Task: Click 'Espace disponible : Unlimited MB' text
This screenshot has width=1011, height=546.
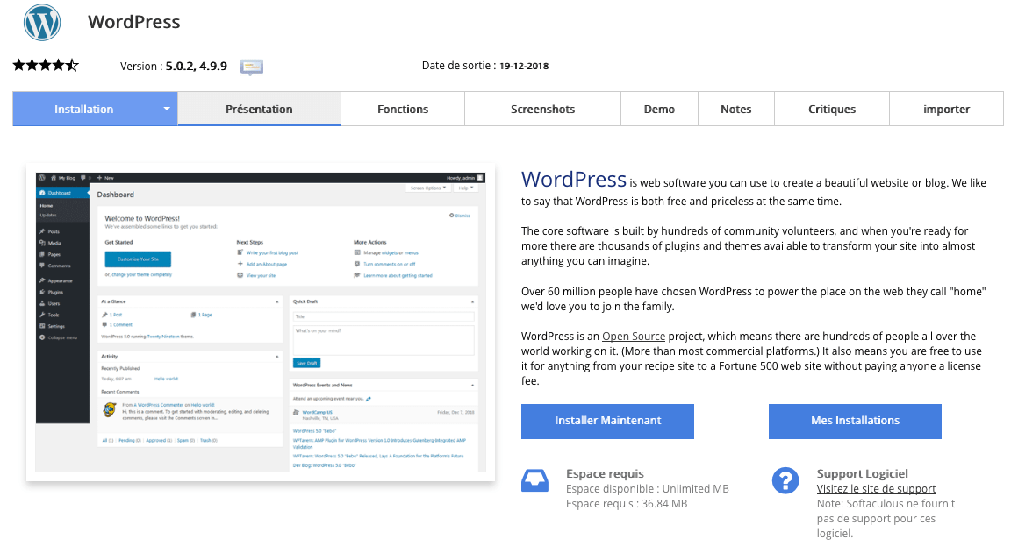Action: click(x=648, y=489)
